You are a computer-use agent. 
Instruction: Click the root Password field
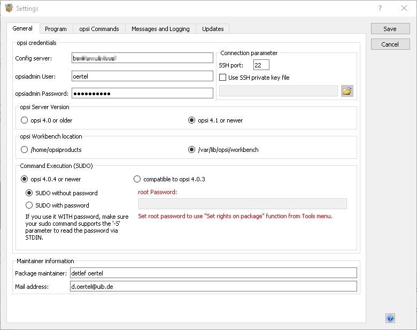point(243,204)
